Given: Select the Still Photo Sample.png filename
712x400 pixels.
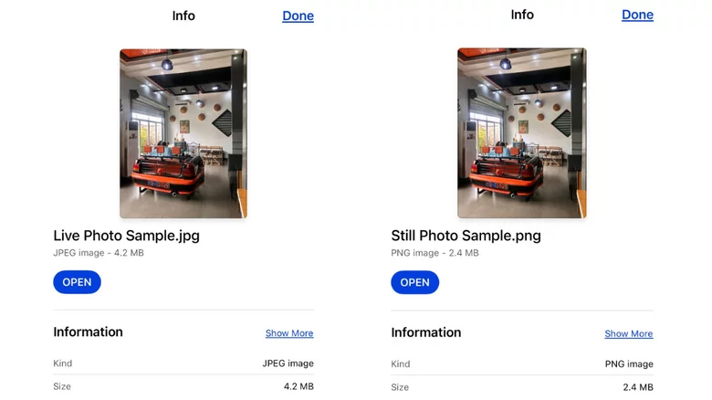Looking at the screenshot, I should pyautogui.click(x=466, y=236).
